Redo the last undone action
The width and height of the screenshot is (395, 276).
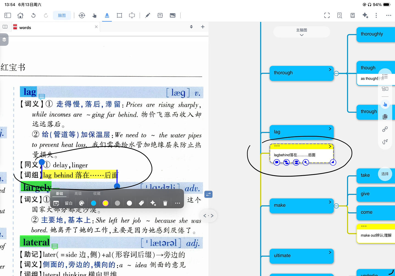46,15
